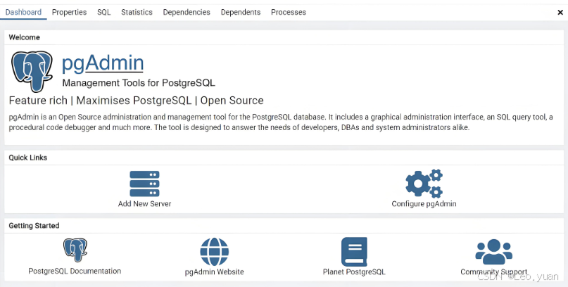The height and width of the screenshot is (287, 568).
Task: Click the Planet PostgreSQL book icon
Action: click(x=354, y=252)
